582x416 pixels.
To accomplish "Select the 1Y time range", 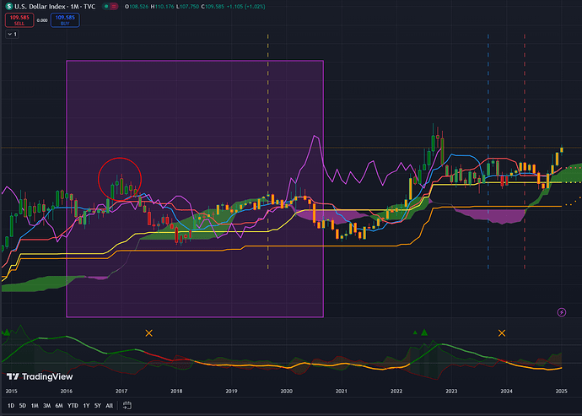I will [x=86, y=406].
